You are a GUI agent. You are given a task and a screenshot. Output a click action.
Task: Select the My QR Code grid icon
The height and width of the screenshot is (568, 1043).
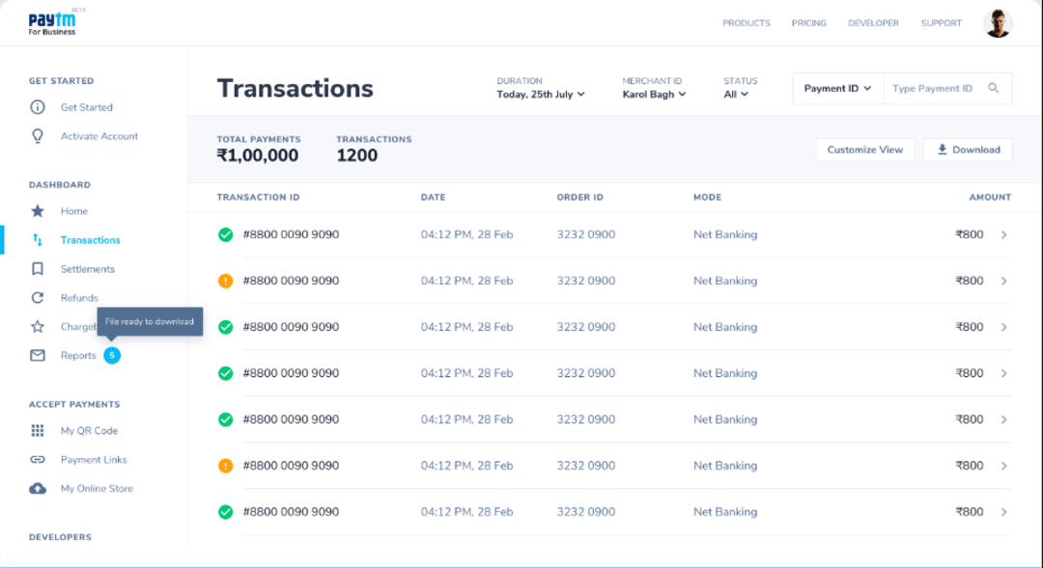pyautogui.click(x=36, y=430)
